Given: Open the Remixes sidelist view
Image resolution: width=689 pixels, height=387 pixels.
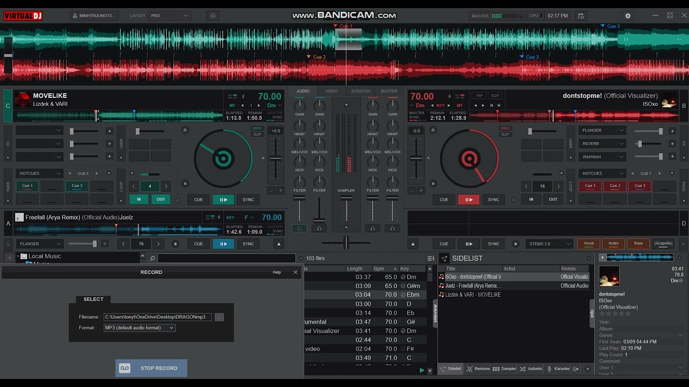Looking at the screenshot, I should coord(478,369).
